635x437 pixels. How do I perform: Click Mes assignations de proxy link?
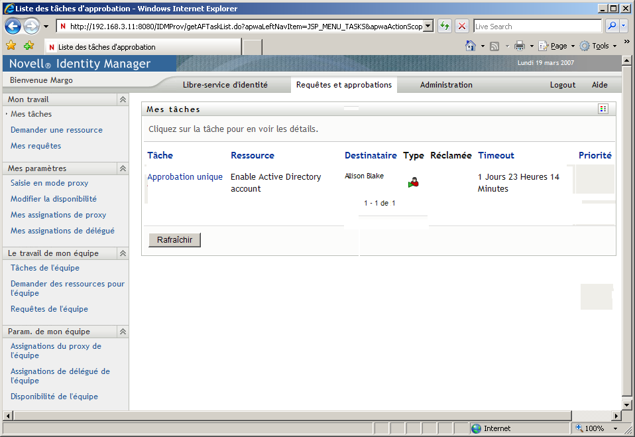58,215
